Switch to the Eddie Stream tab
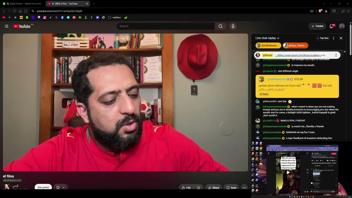This screenshot has height=198, width=352. click(23, 4)
